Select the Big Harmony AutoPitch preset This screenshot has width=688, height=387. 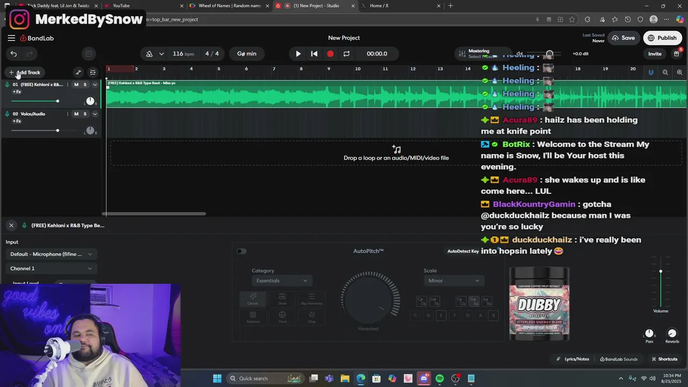[312, 299]
